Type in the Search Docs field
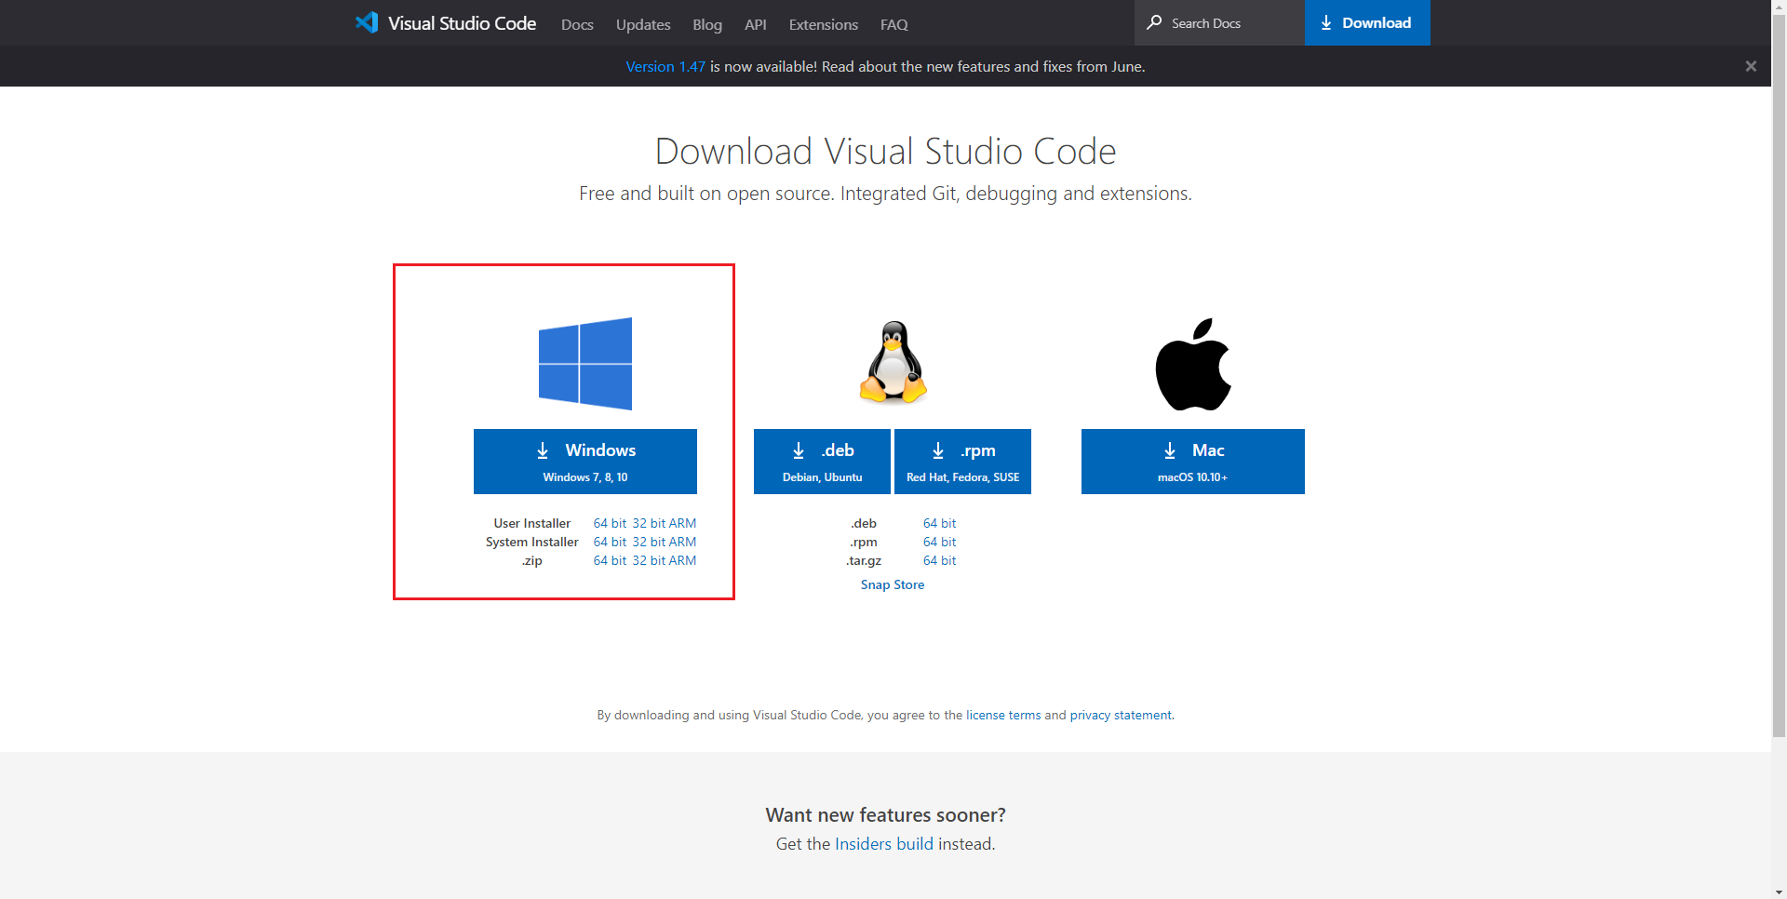Image resolution: width=1787 pixels, height=899 pixels. coord(1229,23)
